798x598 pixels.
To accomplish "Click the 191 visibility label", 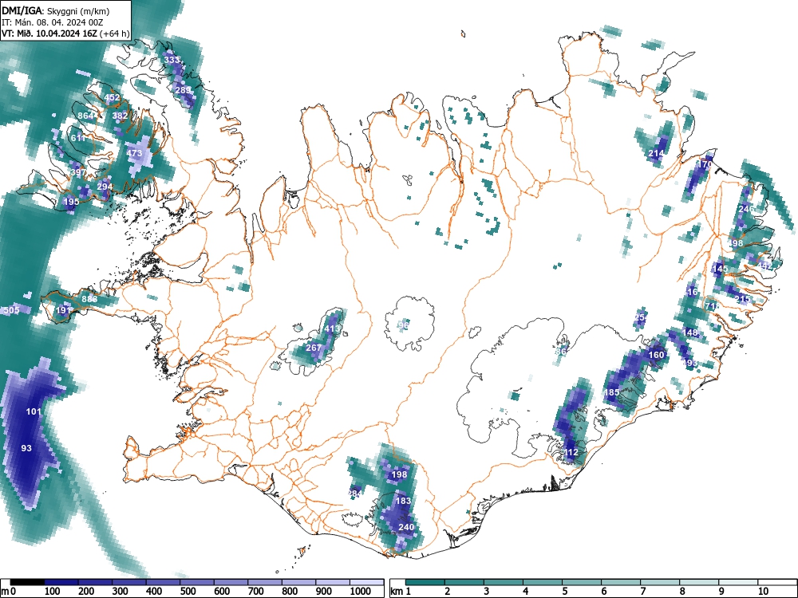I will point(64,310).
